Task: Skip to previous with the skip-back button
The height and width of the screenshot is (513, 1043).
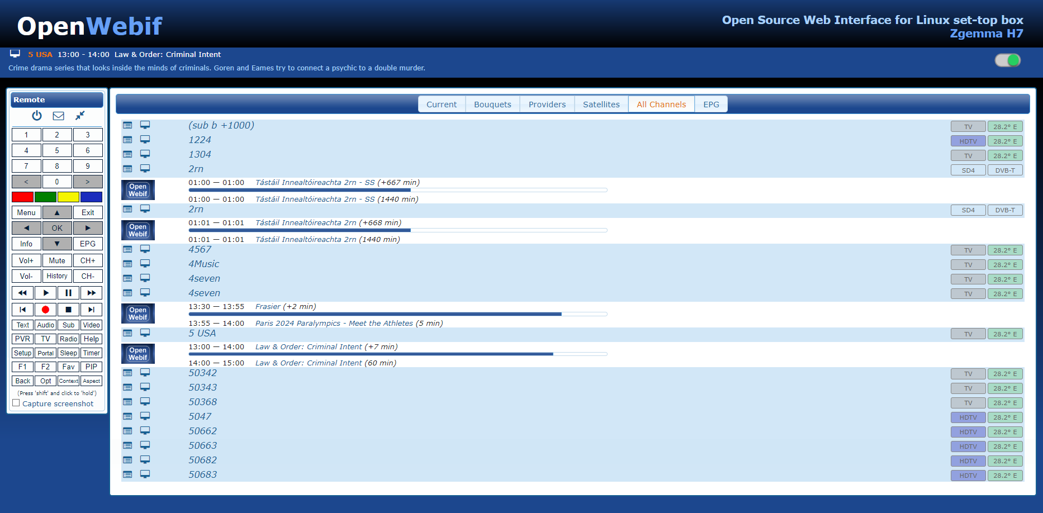Action: 22,310
